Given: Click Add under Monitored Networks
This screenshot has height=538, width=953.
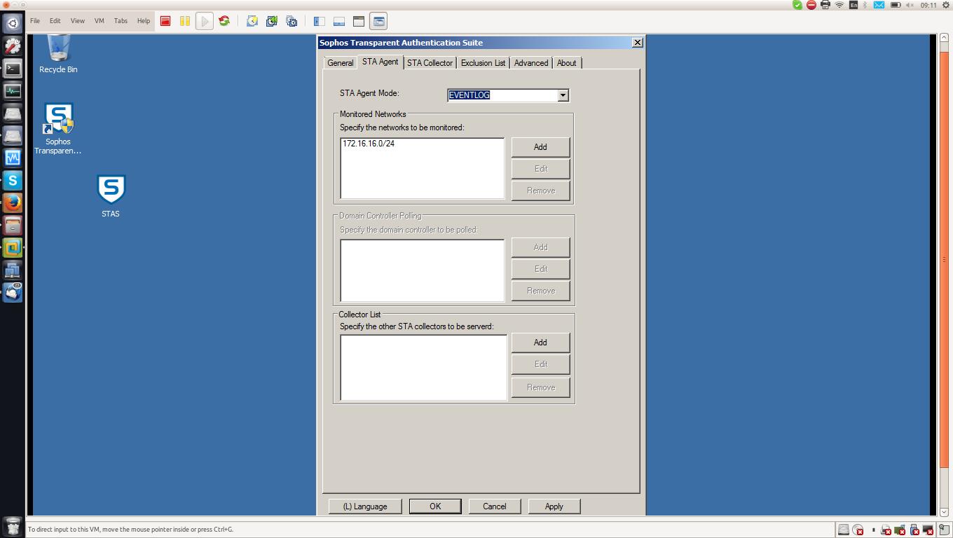Looking at the screenshot, I should click(x=540, y=147).
